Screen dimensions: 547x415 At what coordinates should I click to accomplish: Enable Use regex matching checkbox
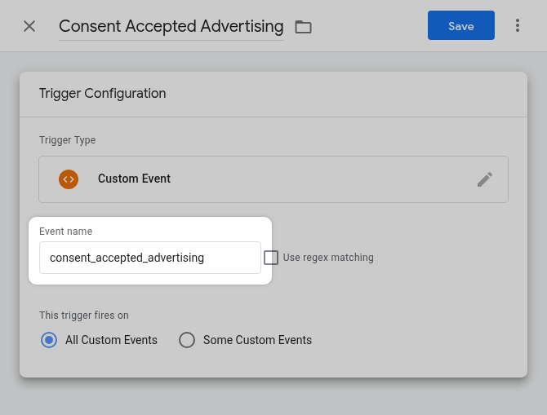pos(271,258)
